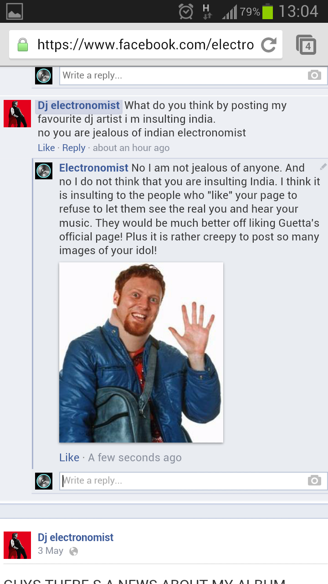Click the pencil edit icon on Electronomist comment
328x584 pixels.
click(323, 167)
